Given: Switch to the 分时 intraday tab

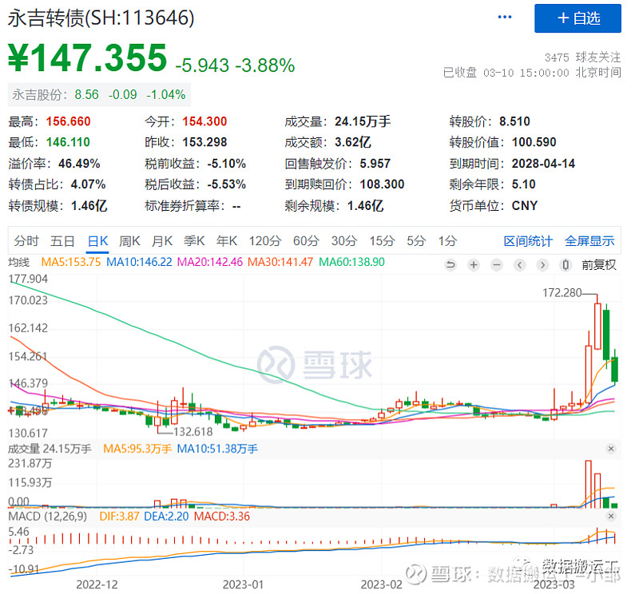Looking at the screenshot, I should 26,241.
